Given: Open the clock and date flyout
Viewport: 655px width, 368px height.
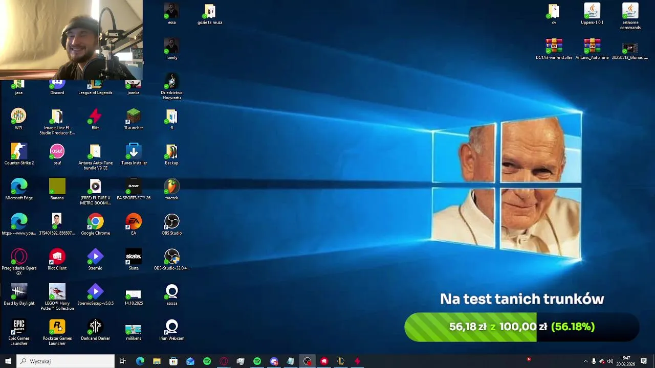Looking at the screenshot, I should (625, 361).
